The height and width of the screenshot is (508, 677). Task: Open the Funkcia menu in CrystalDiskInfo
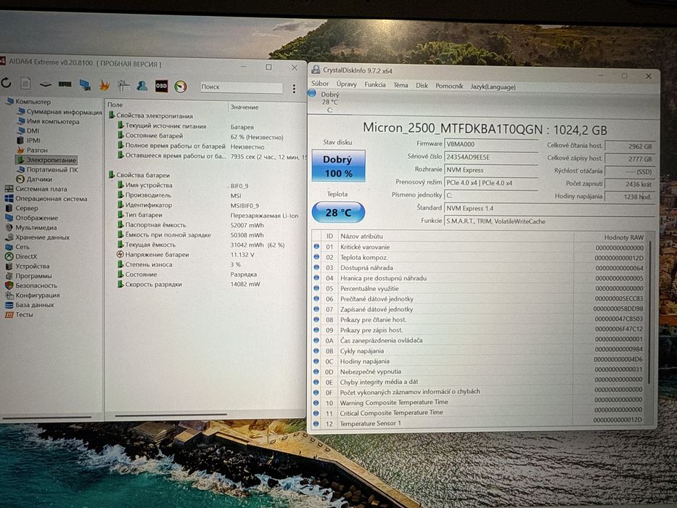[374, 85]
